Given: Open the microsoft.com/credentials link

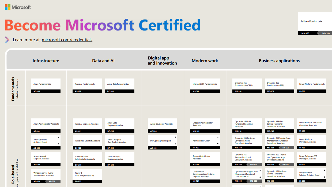Looking at the screenshot, I should pyautogui.click(x=67, y=40).
